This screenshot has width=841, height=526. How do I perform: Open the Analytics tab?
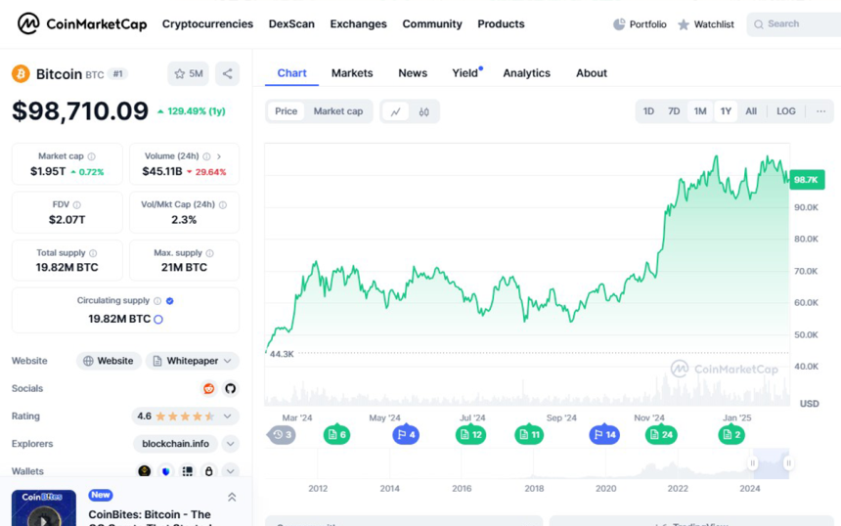(x=526, y=73)
